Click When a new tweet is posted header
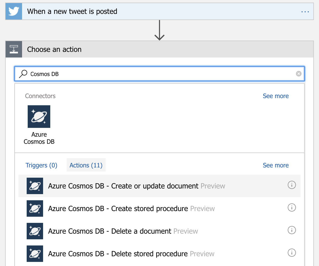 [x=72, y=12]
